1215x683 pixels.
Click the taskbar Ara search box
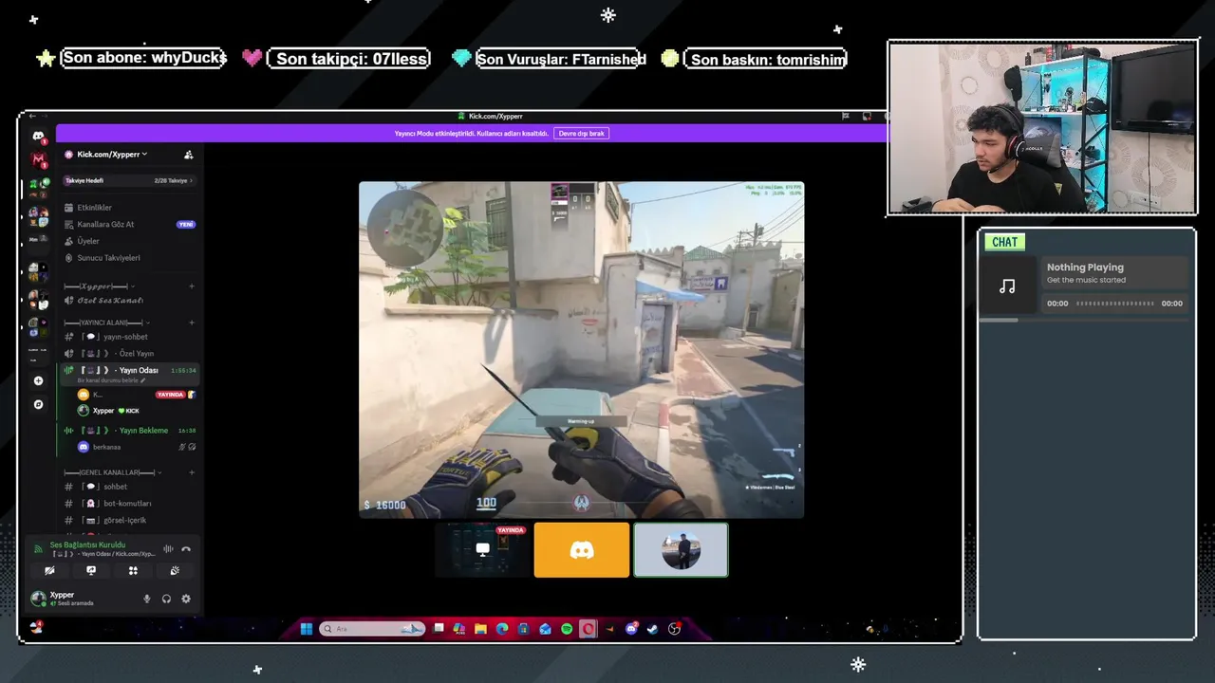point(374,629)
